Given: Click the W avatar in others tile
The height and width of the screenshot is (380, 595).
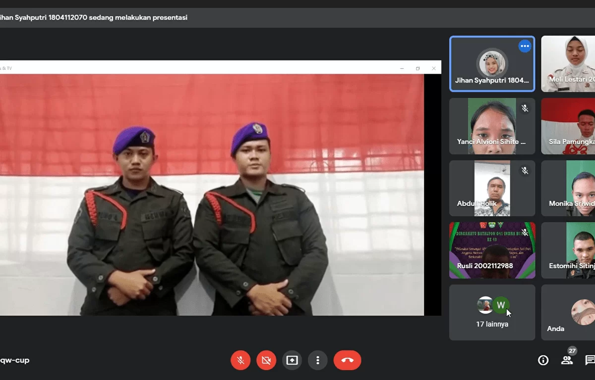Looking at the screenshot, I should (x=501, y=305).
